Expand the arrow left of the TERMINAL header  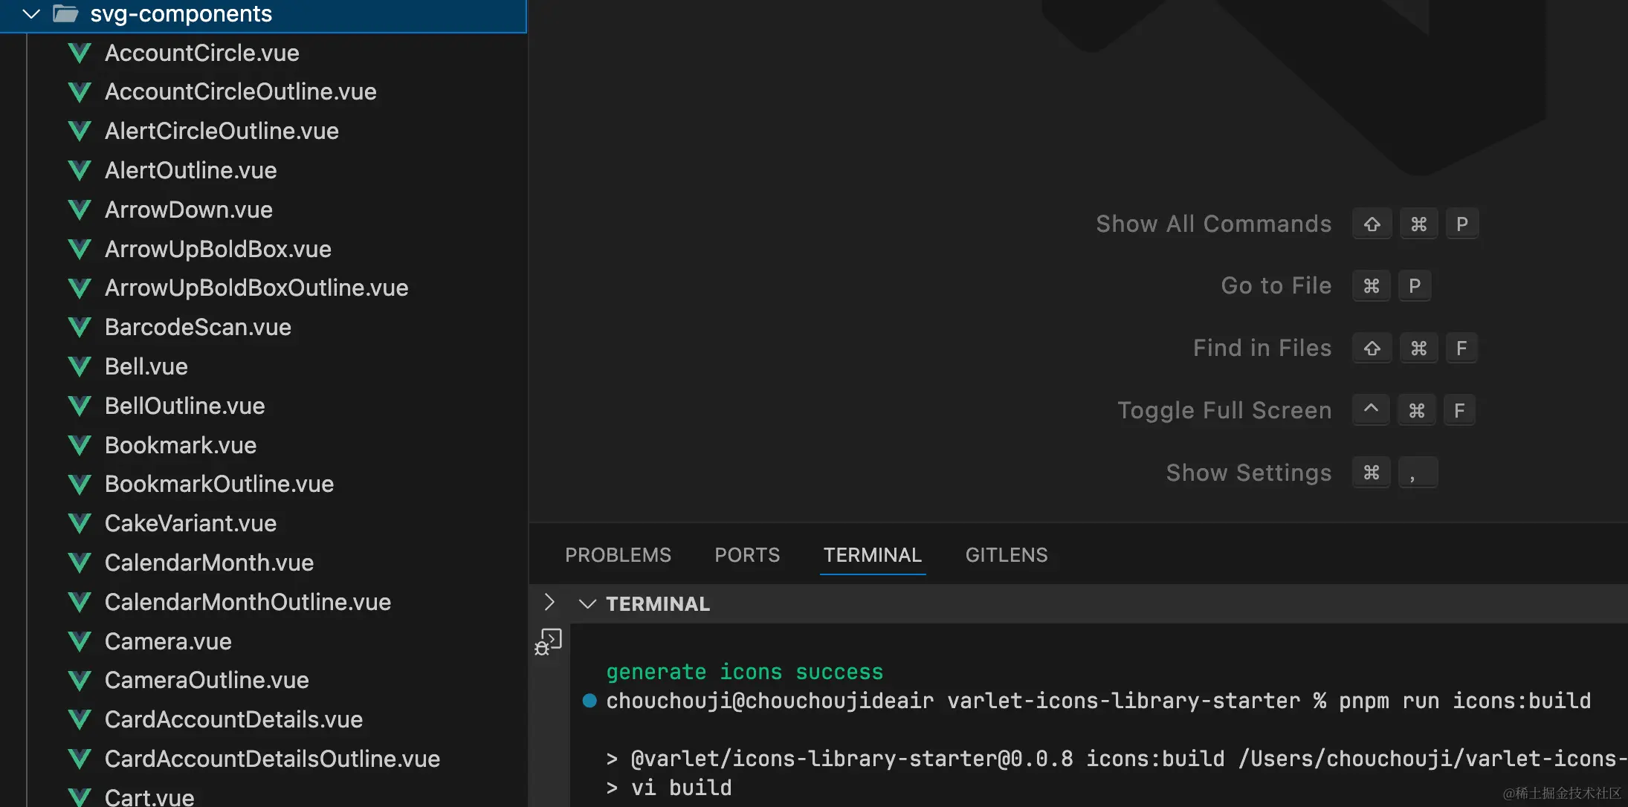click(549, 603)
